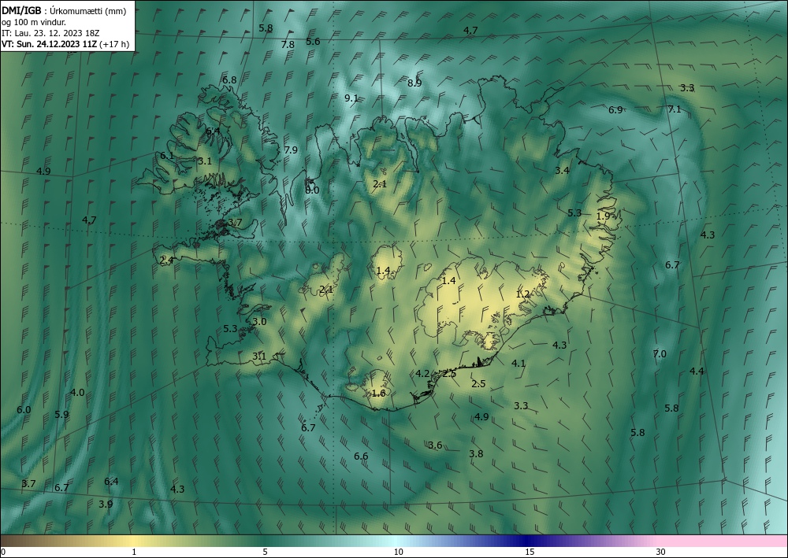Click the 3.8 value south of Iceland
The image size is (788, 558).
(476, 453)
